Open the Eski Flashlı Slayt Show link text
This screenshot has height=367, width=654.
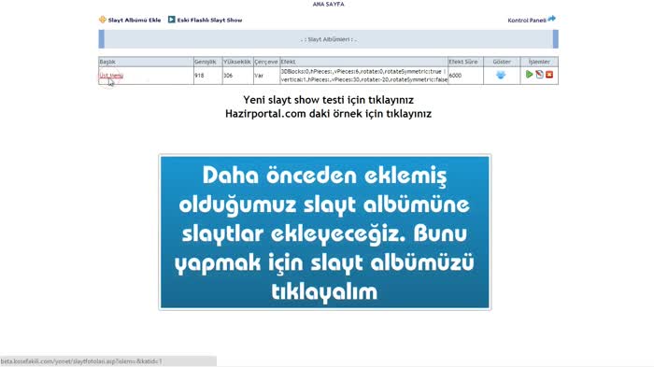(209, 20)
